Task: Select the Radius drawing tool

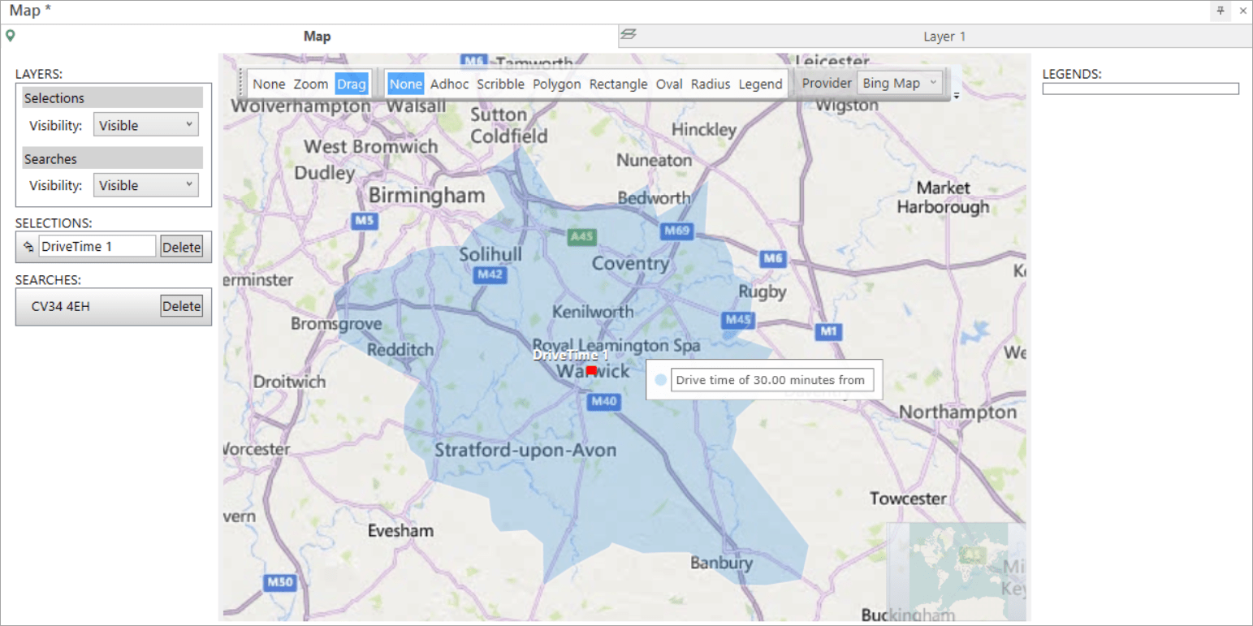Action: click(710, 84)
